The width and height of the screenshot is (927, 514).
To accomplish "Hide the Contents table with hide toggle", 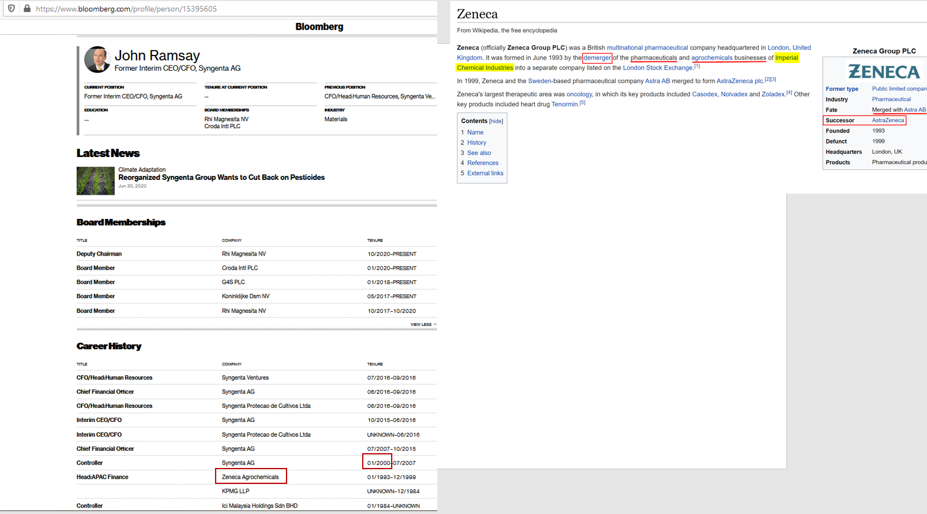I will click(496, 121).
